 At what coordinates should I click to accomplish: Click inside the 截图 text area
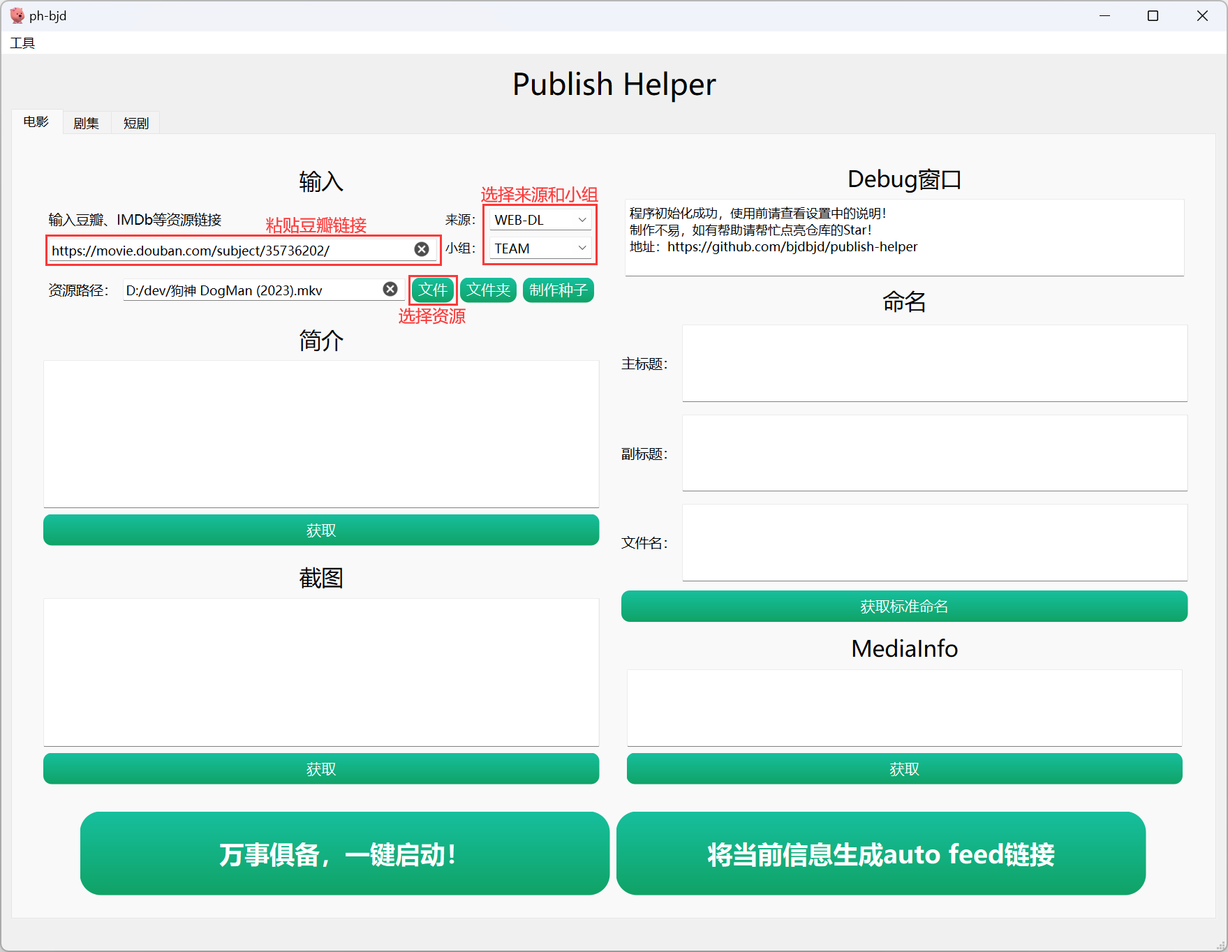[x=321, y=672]
